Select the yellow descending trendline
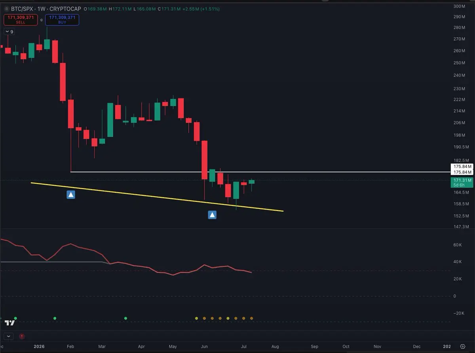 pos(157,197)
